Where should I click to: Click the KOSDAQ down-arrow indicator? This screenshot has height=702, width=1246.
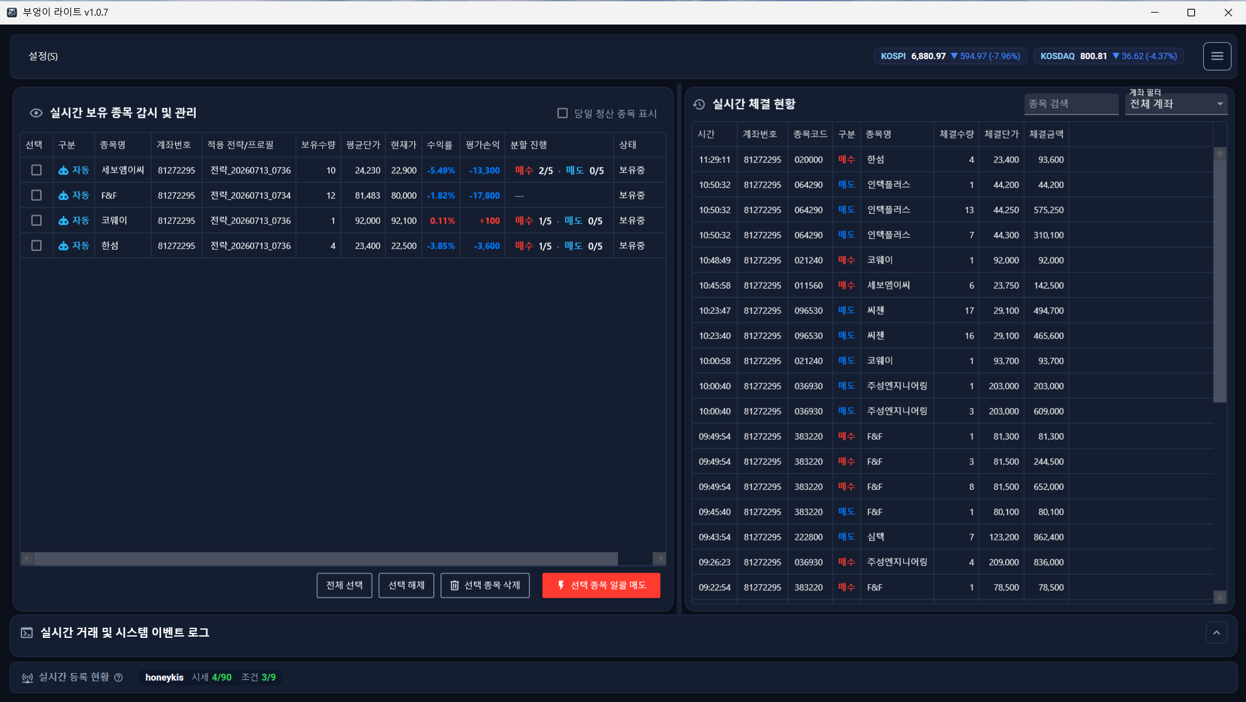pos(1116,56)
